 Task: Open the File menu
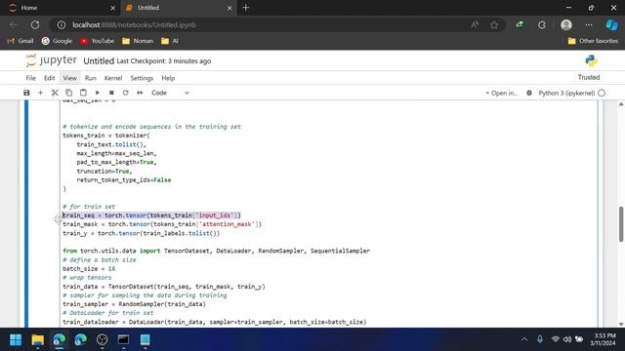tap(30, 78)
